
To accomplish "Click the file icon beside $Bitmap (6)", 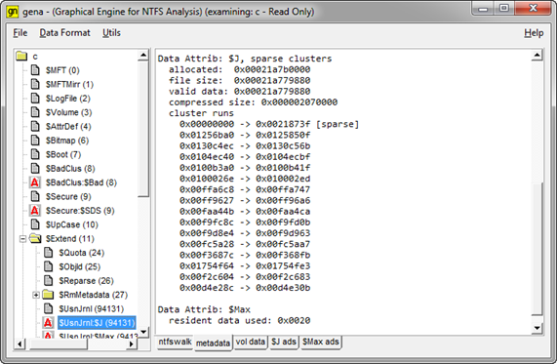I will [x=35, y=141].
